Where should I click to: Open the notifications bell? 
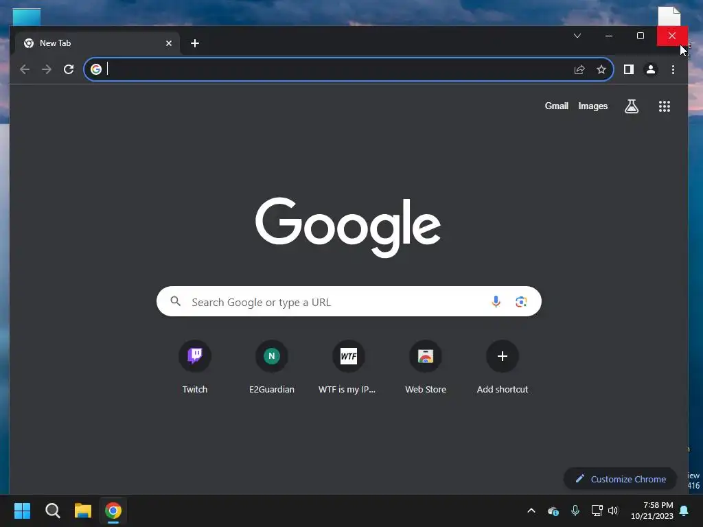tap(684, 511)
